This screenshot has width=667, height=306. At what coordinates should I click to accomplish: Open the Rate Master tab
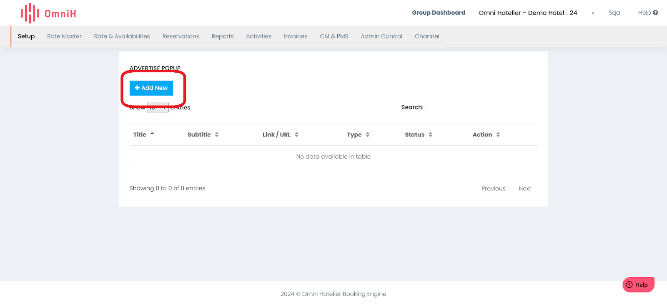pos(64,36)
